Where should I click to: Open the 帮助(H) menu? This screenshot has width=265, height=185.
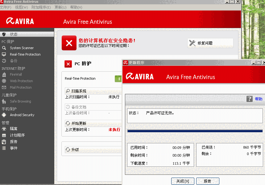pos(76,7)
